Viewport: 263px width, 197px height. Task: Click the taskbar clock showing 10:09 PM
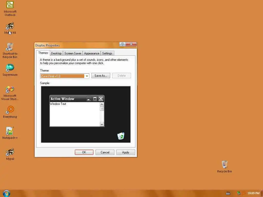253,193
